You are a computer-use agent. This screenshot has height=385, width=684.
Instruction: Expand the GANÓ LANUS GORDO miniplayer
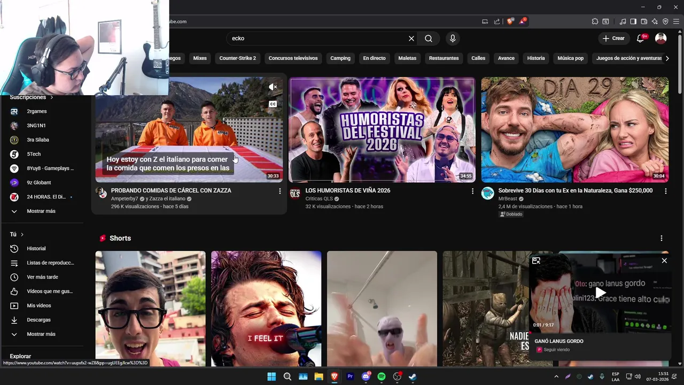(536, 261)
